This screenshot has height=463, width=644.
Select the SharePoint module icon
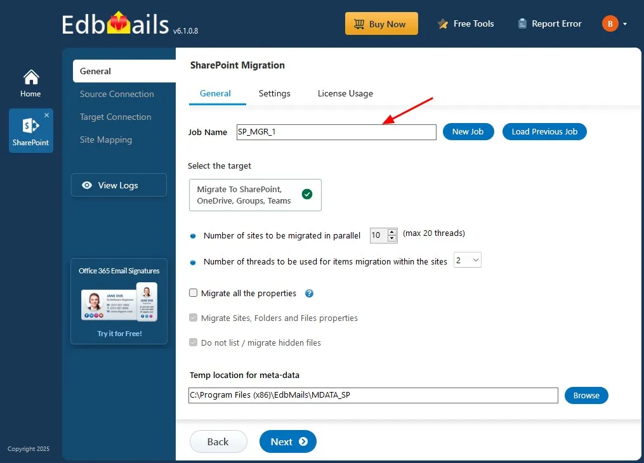click(x=31, y=126)
